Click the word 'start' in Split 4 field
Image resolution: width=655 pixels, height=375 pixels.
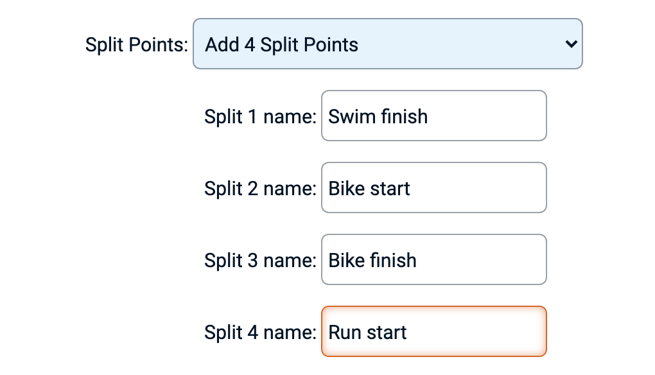pos(386,333)
